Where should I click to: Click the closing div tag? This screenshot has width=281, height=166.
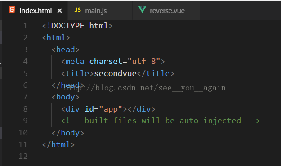pos(141,109)
